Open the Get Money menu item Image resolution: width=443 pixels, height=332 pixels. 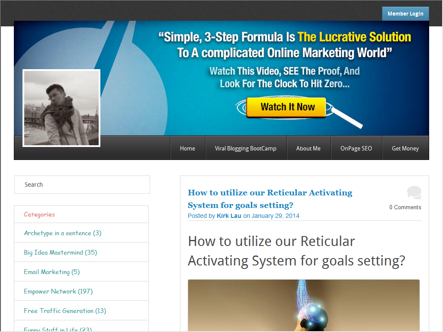tap(405, 148)
